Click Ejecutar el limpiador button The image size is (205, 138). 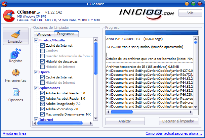(x=178, y=121)
